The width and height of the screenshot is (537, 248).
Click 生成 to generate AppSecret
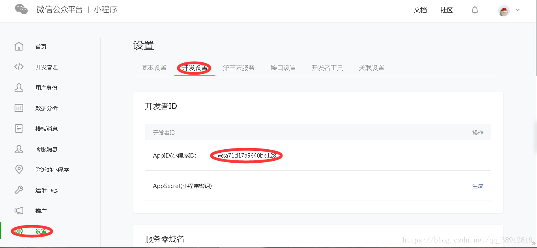[x=478, y=186]
